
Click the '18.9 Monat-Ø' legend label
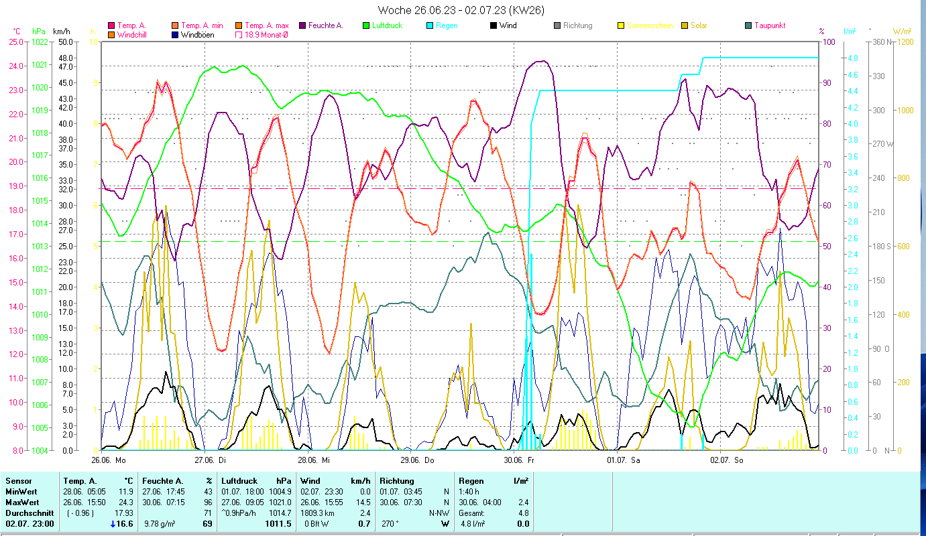coord(268,35)
